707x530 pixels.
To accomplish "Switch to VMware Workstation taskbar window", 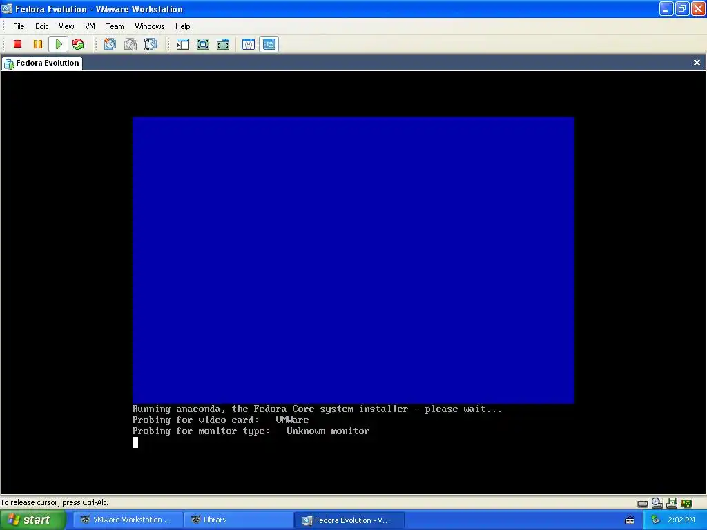I will (x=127, y=520).
